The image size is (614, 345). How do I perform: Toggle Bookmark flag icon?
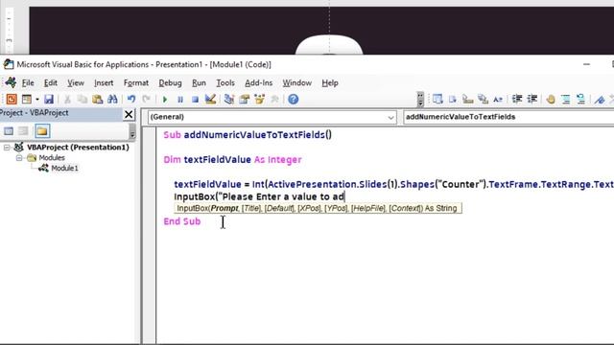(x=599, y=100)
